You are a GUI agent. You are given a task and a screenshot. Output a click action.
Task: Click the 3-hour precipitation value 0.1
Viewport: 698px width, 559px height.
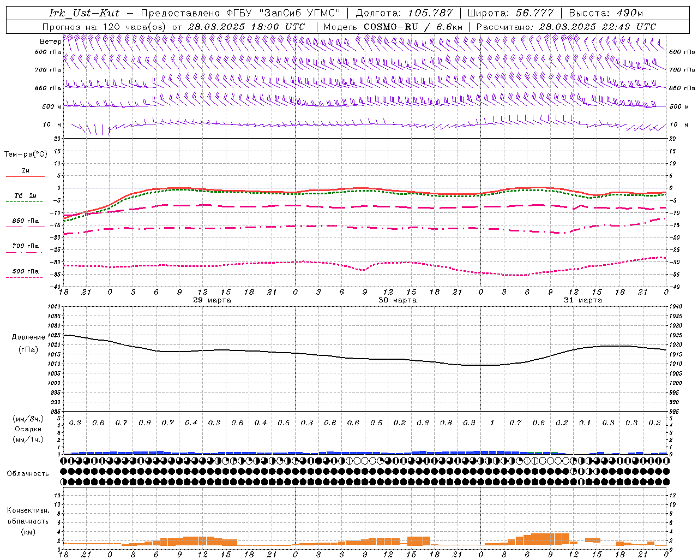pos(585,423)
